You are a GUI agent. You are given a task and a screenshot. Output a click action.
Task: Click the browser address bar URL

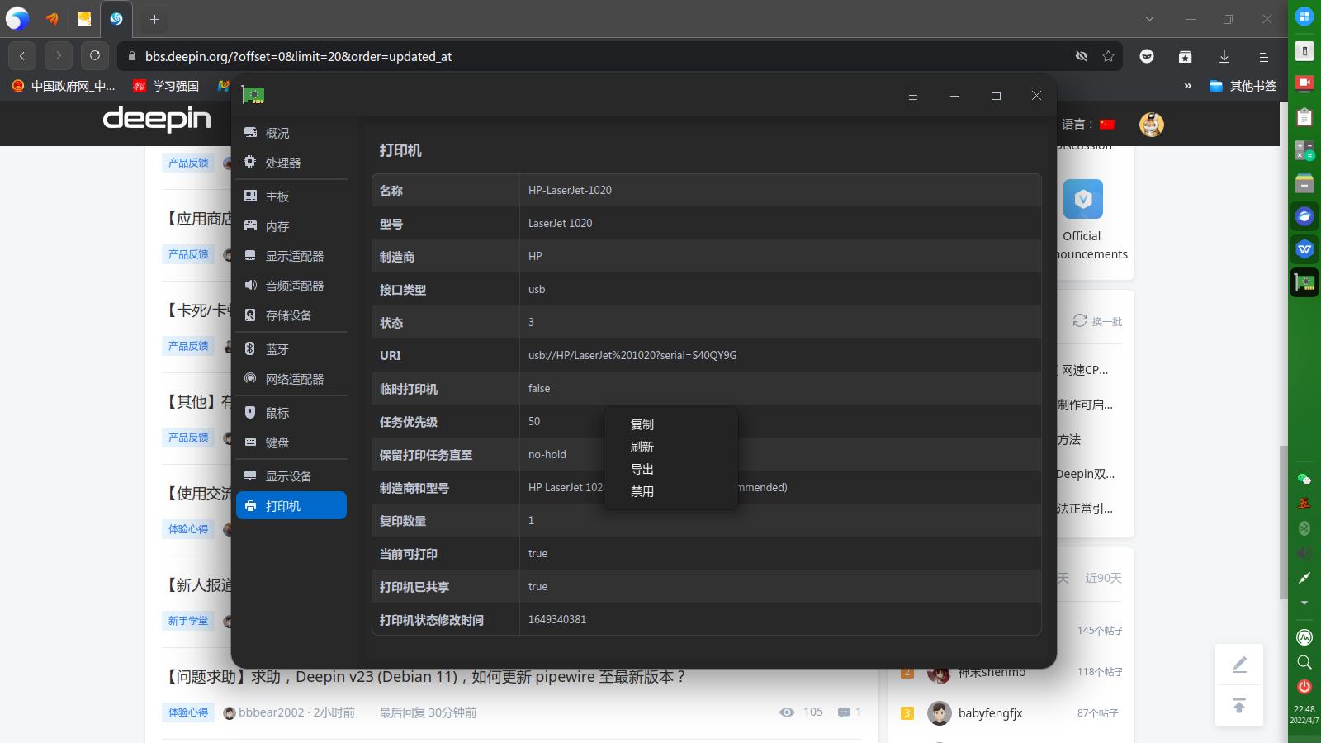[298, 57]
